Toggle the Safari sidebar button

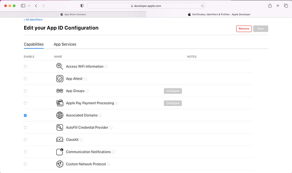[x=23, y=6]
